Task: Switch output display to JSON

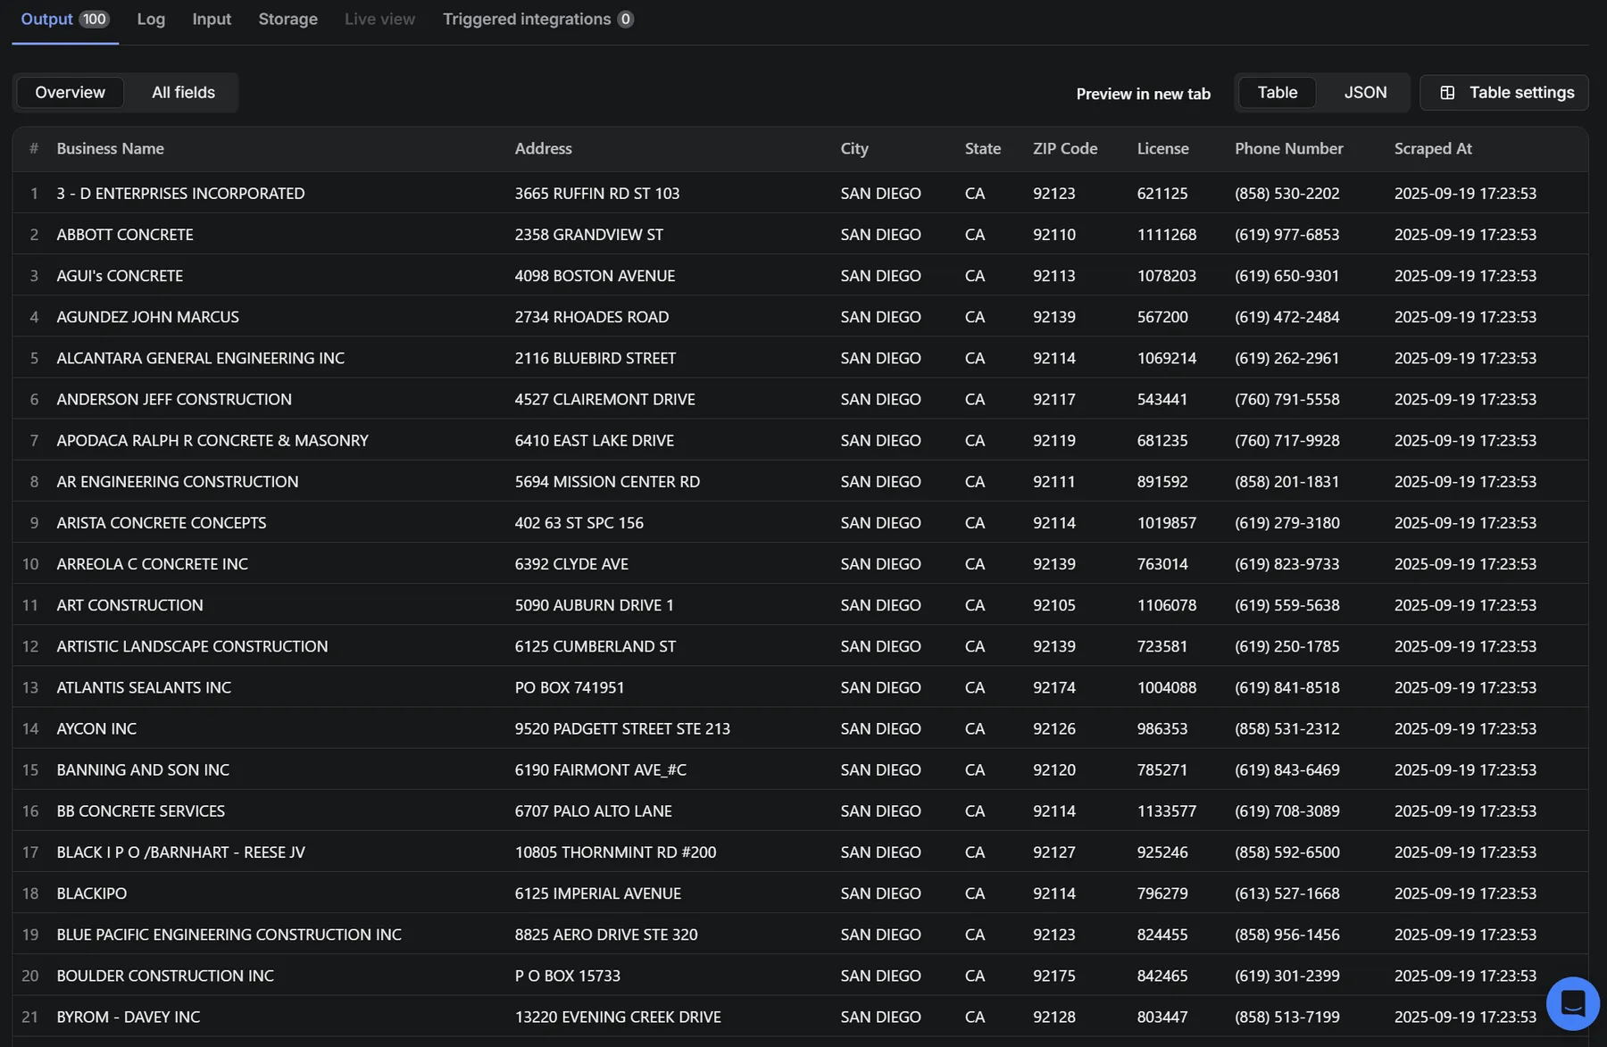Action: point(1365,93)
